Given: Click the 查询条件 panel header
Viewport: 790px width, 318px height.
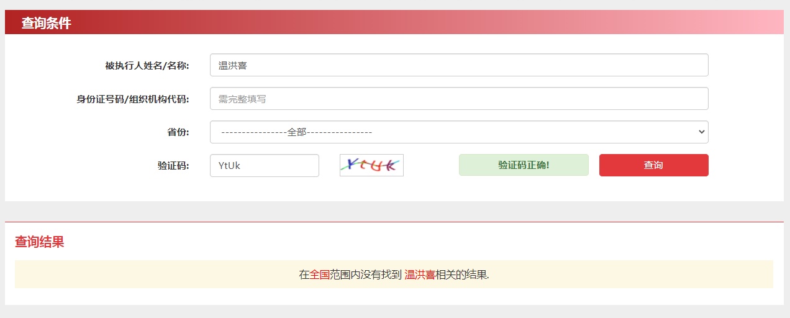Looking at the screenshot, I should click(x=46, y=24).
